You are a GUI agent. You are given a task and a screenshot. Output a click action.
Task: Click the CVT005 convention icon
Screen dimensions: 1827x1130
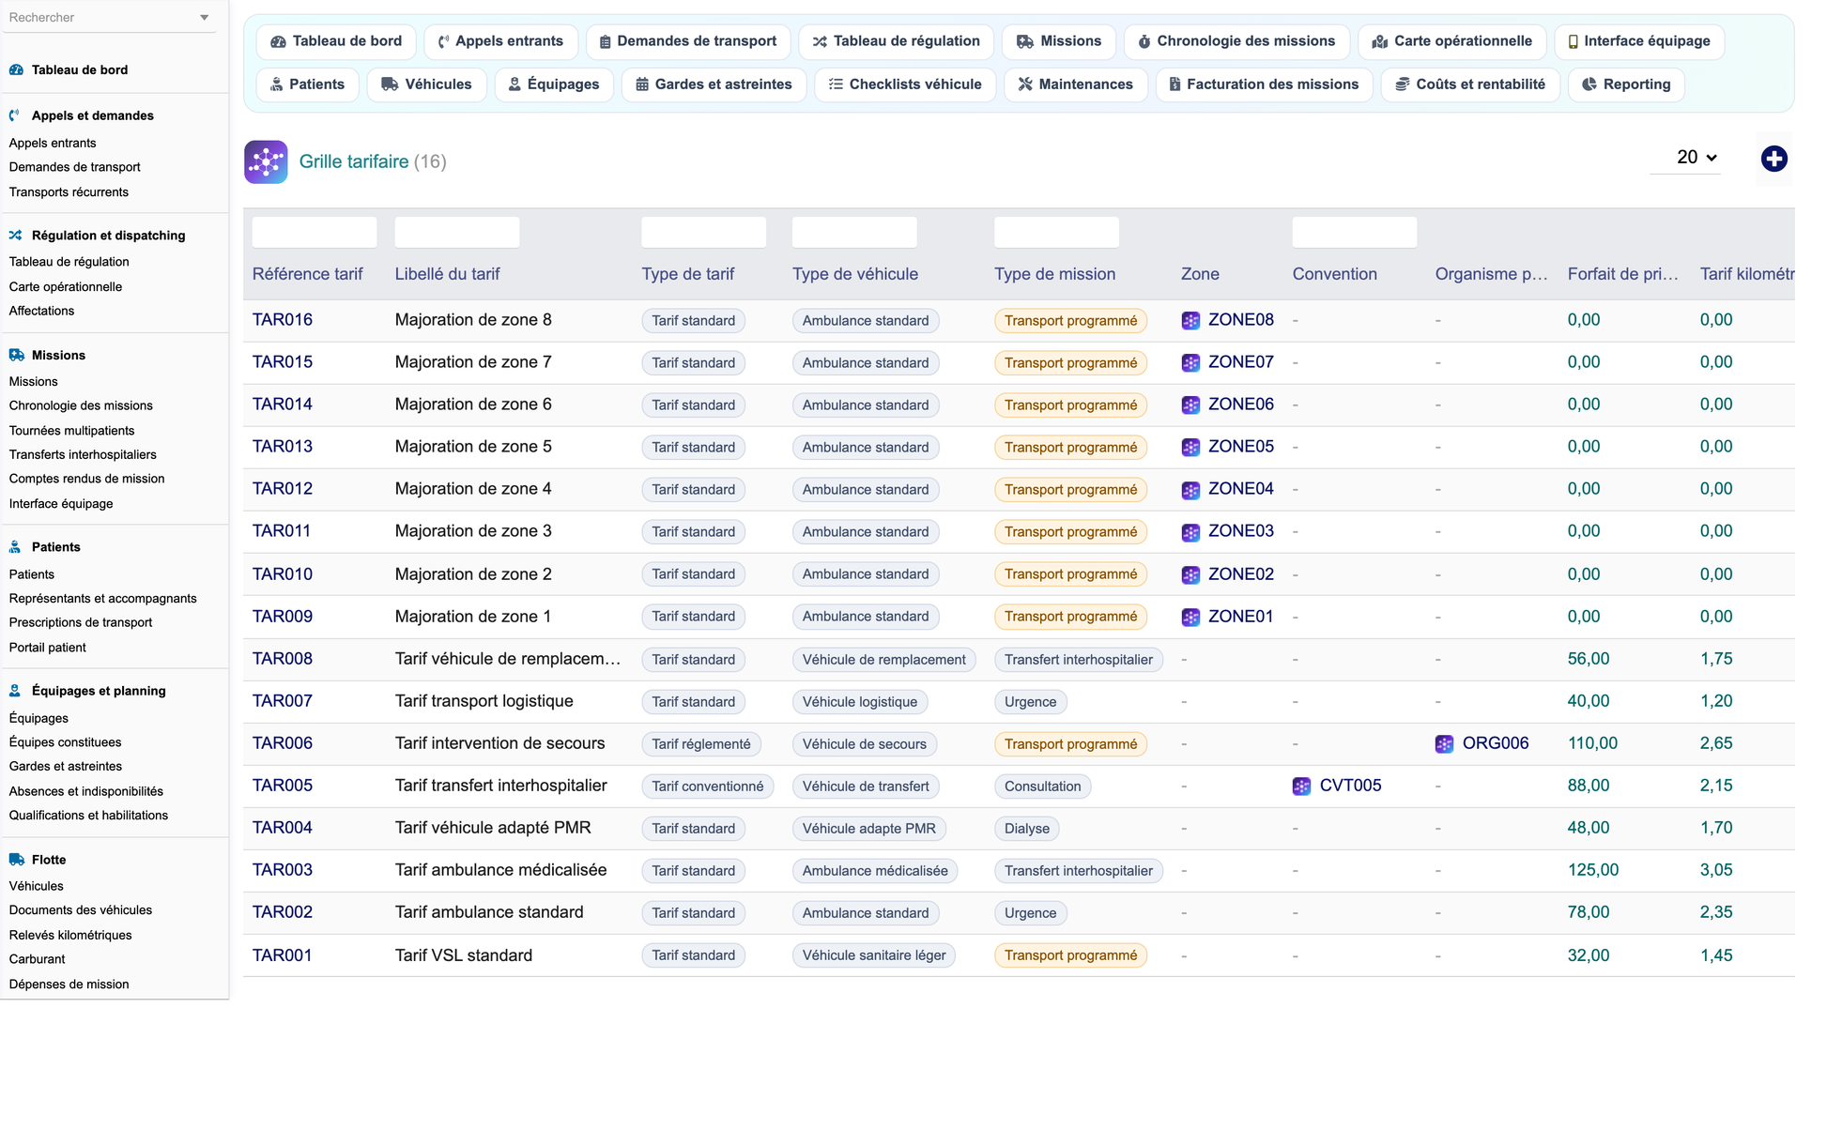[x=1301, y=786]
